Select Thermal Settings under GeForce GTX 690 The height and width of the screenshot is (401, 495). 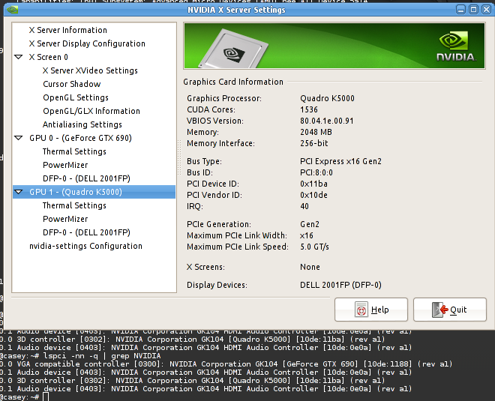pyautogui.click(x=74, y=151)
